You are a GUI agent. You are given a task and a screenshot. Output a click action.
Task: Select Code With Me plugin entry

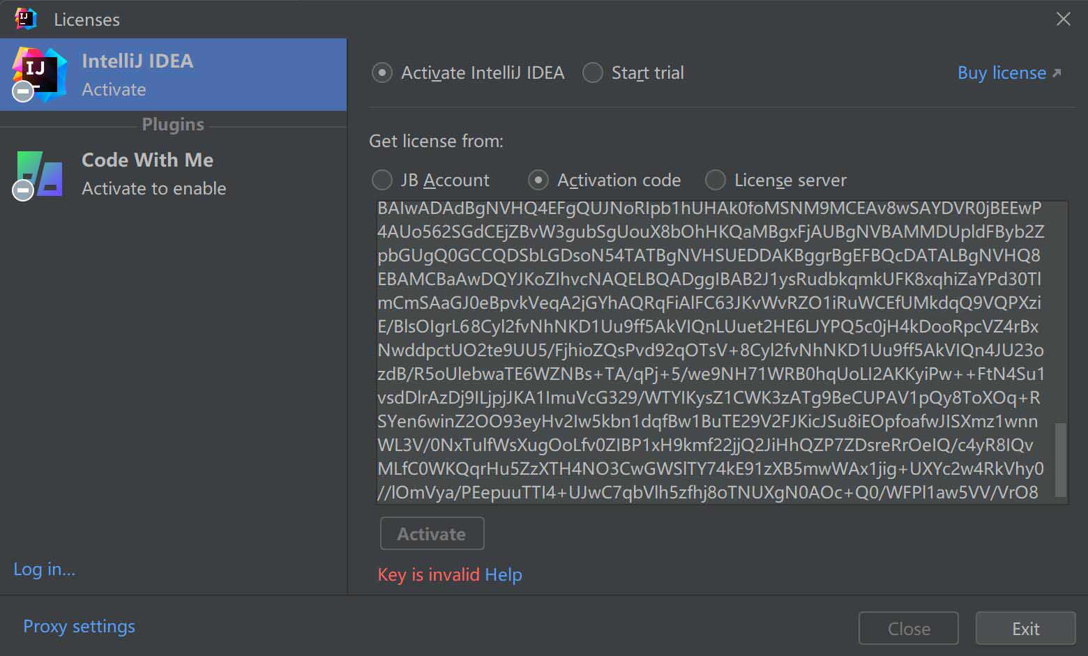(x=173, y=174)
